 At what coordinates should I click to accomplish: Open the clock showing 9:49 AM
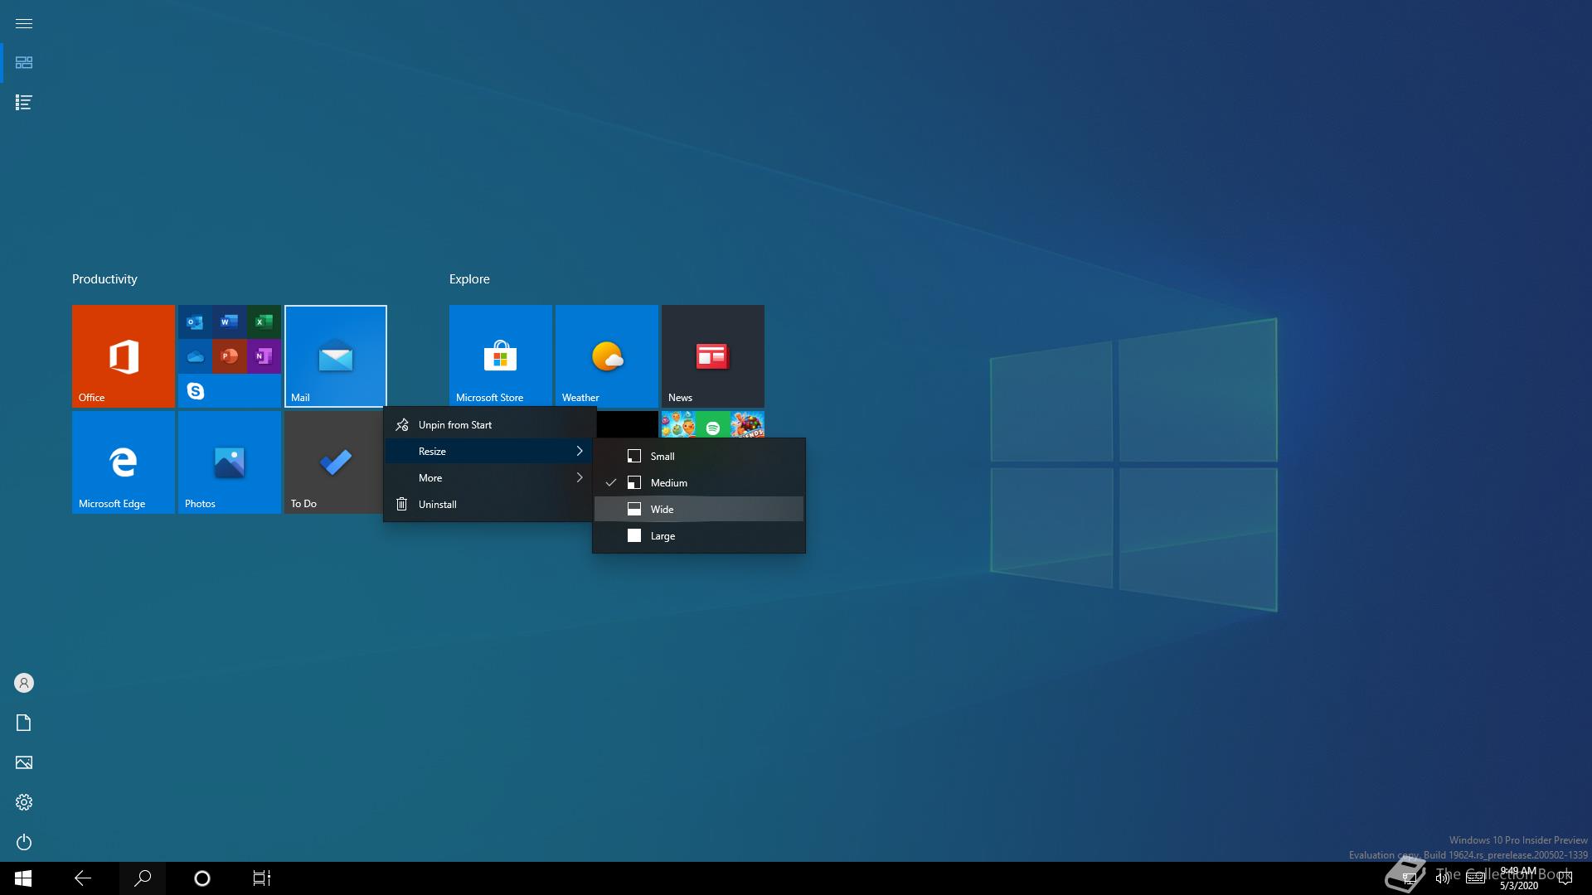1518,878
